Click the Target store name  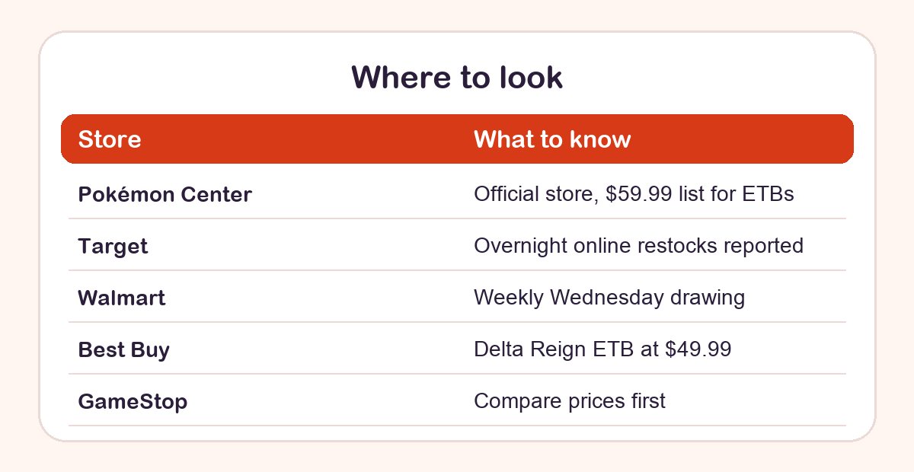(x=113, y=246)
